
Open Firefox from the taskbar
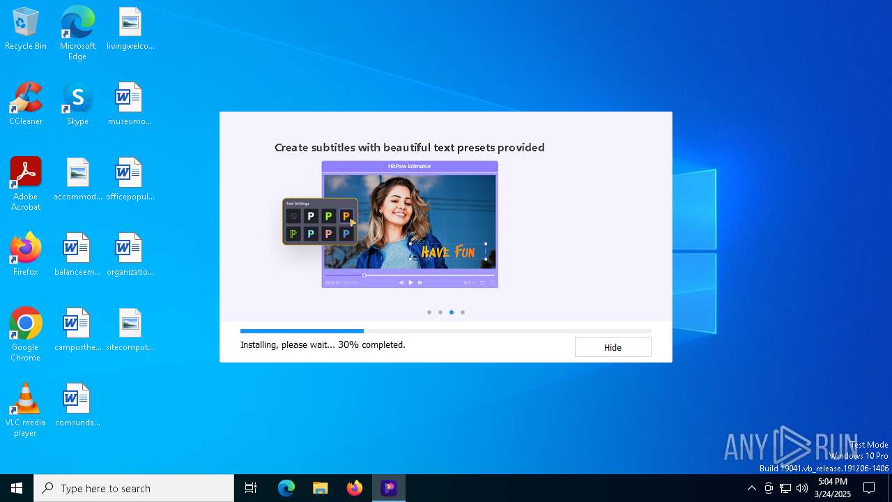tap(355, 488)
